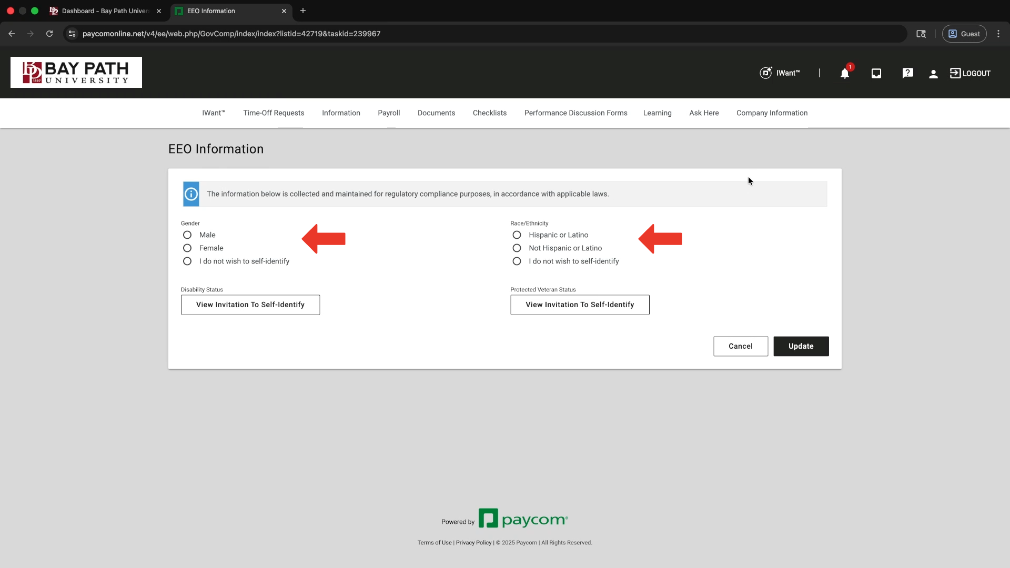
Task: Click the user profile icon
Action: tap(933, 74)
